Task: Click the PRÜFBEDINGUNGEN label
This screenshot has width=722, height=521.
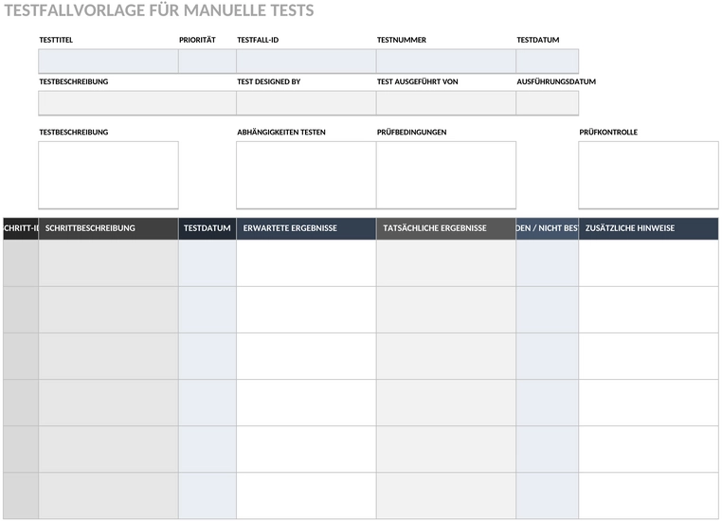Action: 411,132
